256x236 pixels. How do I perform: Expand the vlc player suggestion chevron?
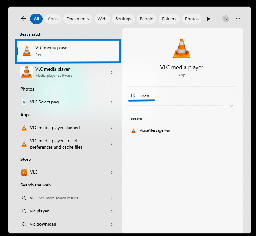[x=112, y=211]
